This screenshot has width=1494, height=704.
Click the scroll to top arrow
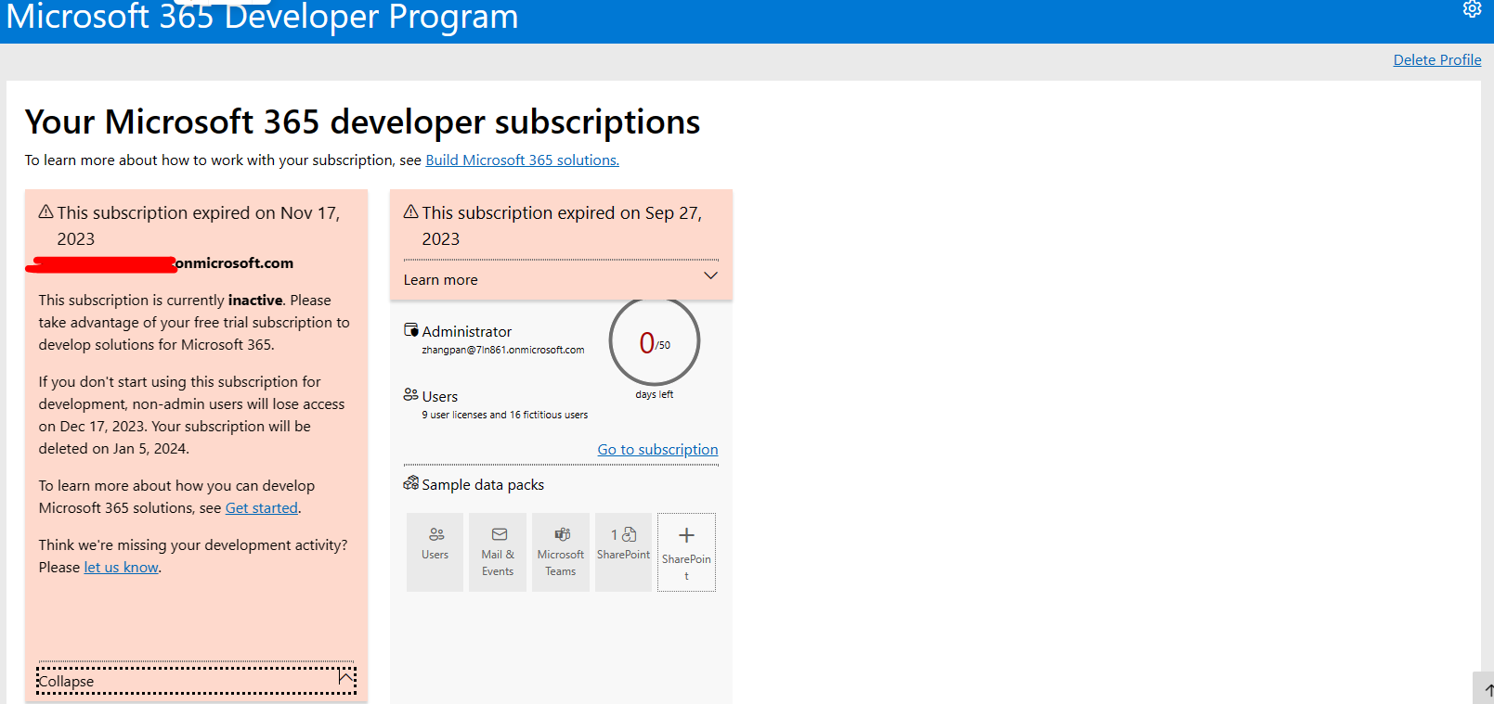pyautogui.click(x=1486, y=689)
